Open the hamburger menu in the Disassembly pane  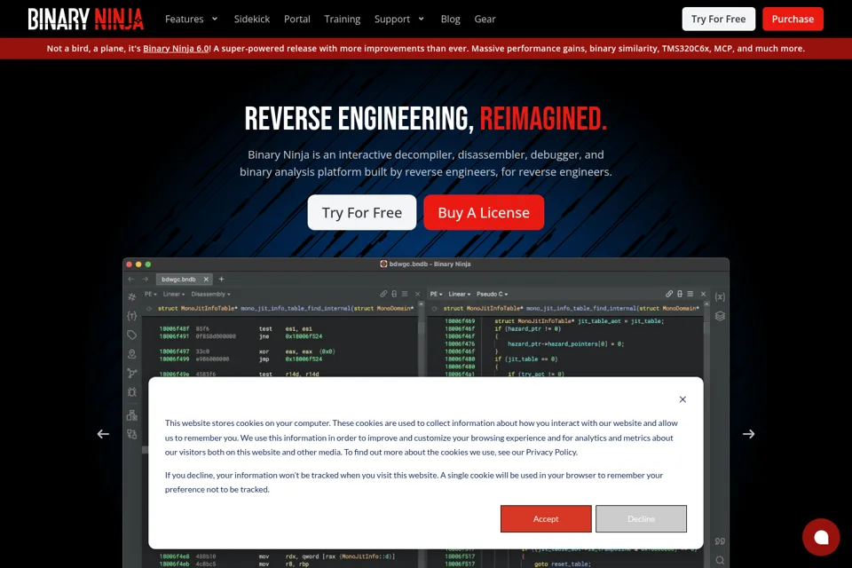(x=405, y=294)
